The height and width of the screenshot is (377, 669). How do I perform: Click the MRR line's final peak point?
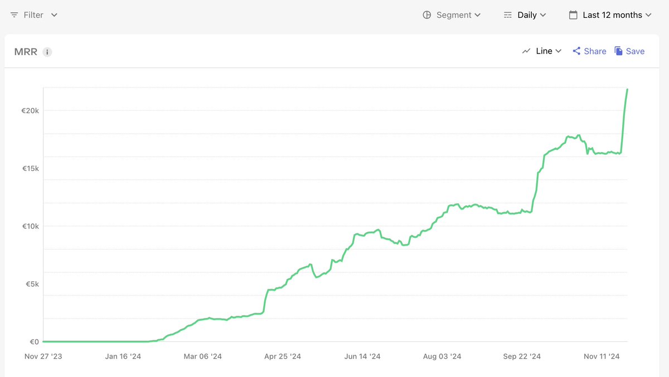[x=627, y=90]
